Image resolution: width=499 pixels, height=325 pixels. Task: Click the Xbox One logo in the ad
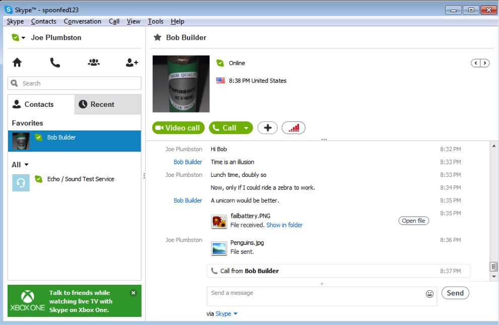(28, 300)
